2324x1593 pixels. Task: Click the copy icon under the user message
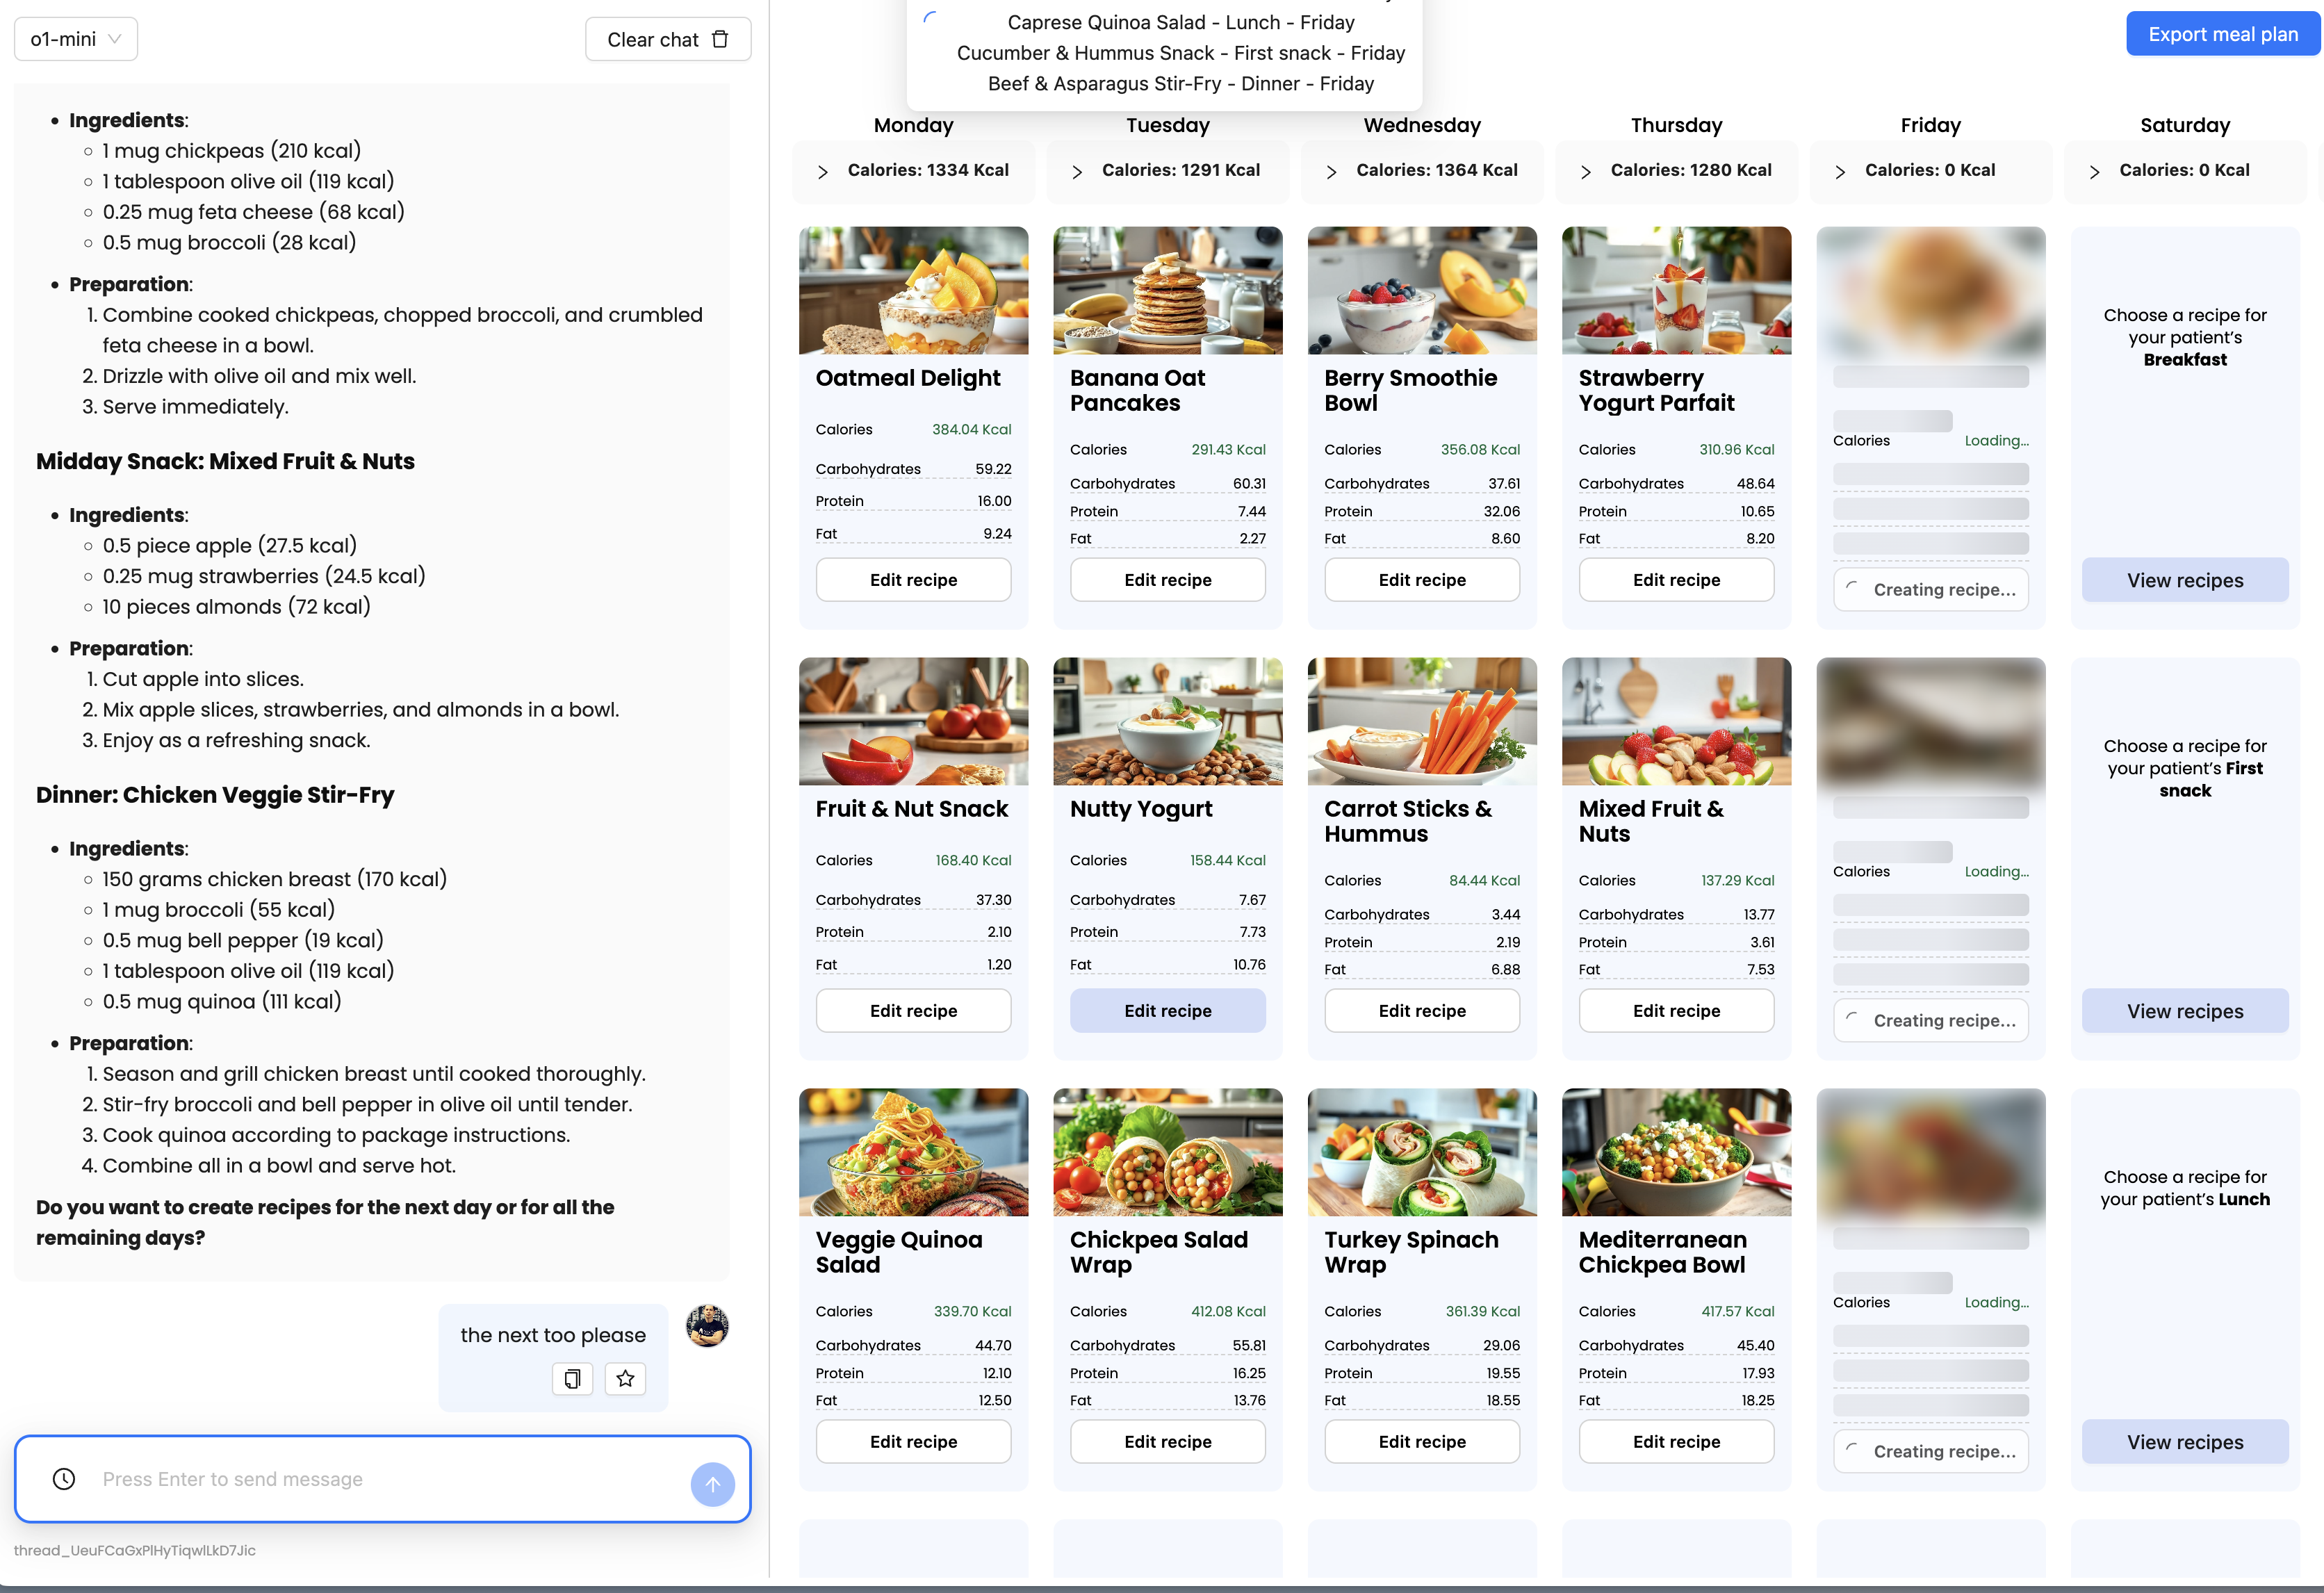pos(572,1379)
